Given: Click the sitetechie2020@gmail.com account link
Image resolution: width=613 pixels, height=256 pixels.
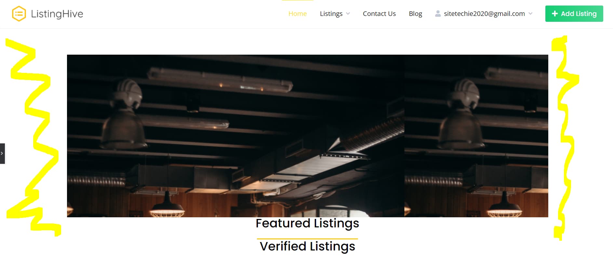Looking at the screenshot, I should [x=484, y=14].
